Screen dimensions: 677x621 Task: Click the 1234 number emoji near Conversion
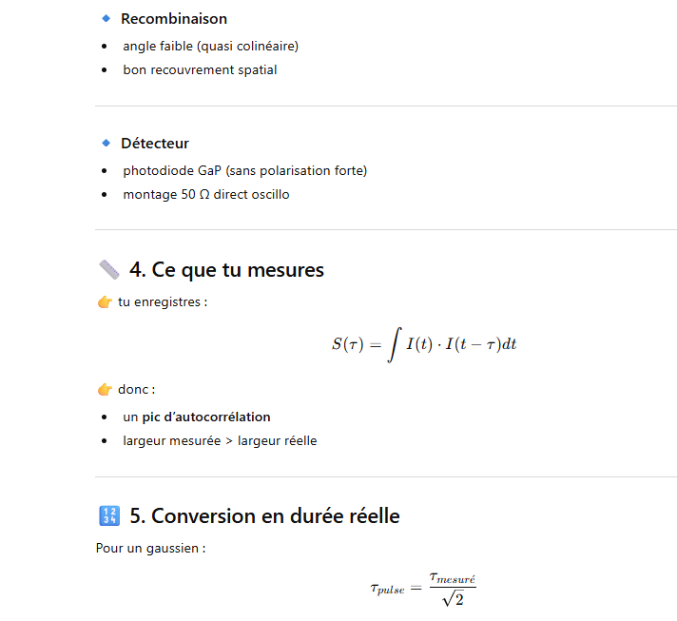[108, 516]
